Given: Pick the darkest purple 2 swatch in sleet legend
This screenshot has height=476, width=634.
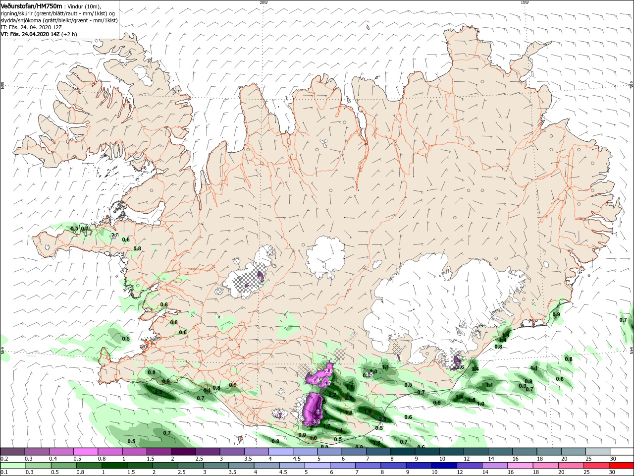Looking at the screenshot, I should 183,451.
